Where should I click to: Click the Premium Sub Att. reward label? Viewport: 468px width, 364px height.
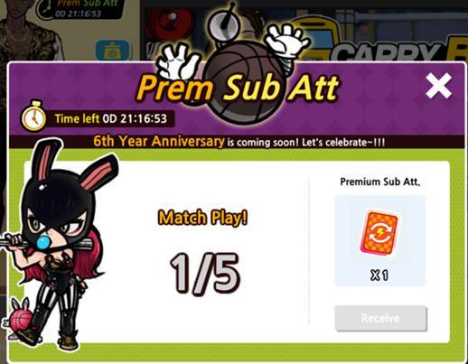tap(380, 182)
